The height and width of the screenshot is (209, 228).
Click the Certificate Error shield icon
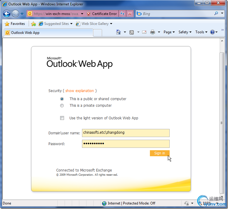tap(88, 14)
